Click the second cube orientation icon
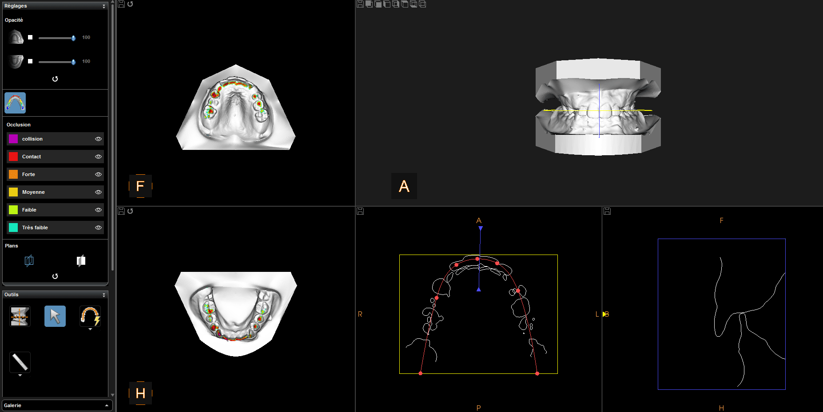Image resolution: width=823 pixels, height=412 pixels. pos(378,4)
